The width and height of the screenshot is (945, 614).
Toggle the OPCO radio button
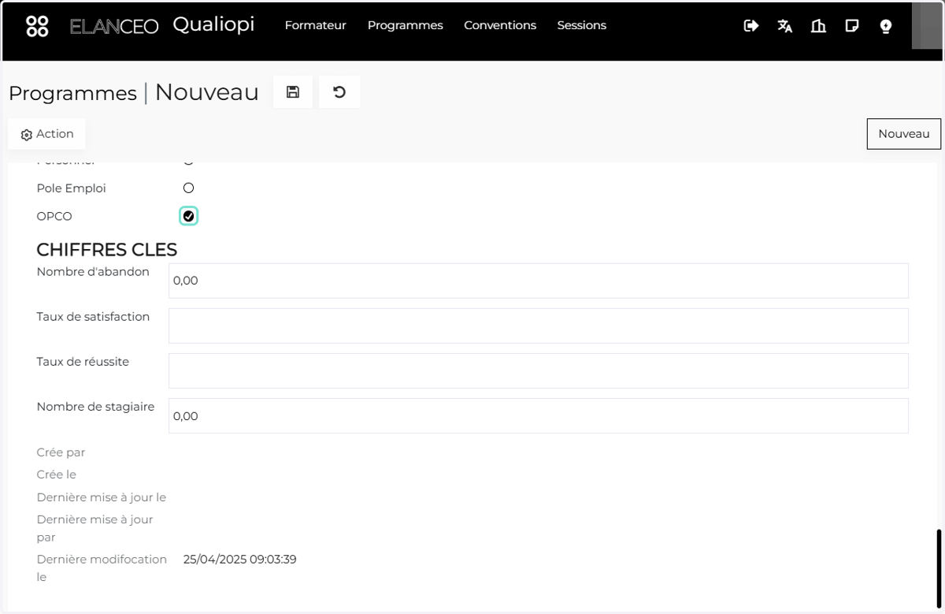188,216
